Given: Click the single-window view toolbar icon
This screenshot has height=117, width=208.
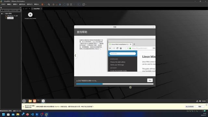Looking at the screenshot, I should [68, 4].
